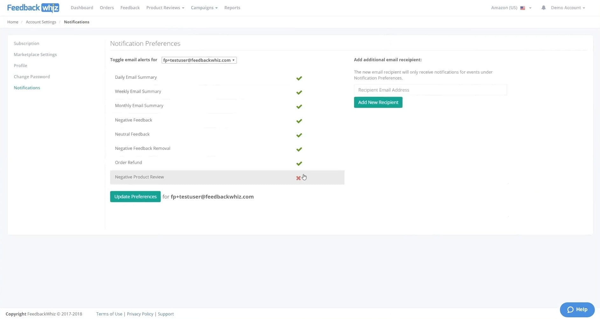Open Orders in top navigation
Image resolution: width=600 pixels, height=319 pixels.
tap(107, 8)
